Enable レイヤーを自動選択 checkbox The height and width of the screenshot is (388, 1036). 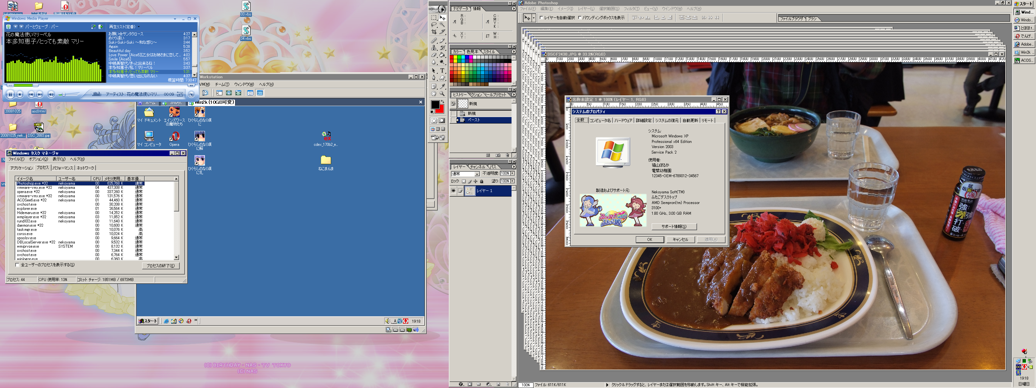click(x=541, y=18)
